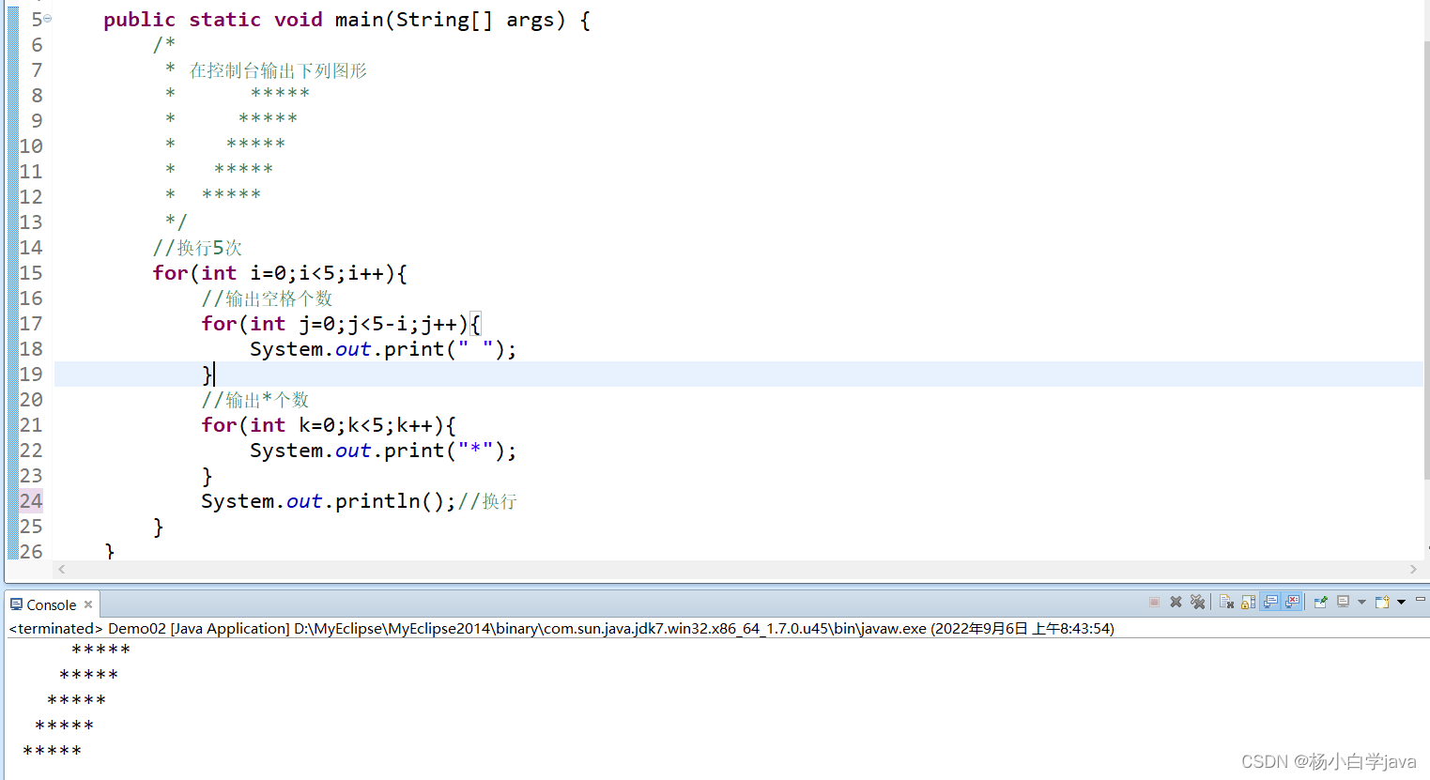The width and height of the screenshot is (1430, 780).
Task: Remove all terminated launches
Action: (1197, 602)
